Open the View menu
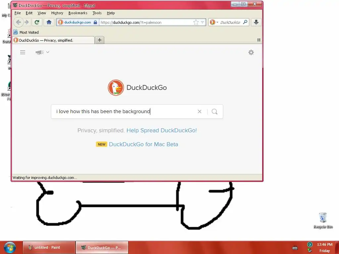 coord(42,13)
